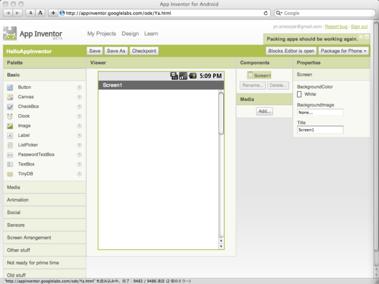
Task: Open help for the TinyDB component
Action: 79,174
